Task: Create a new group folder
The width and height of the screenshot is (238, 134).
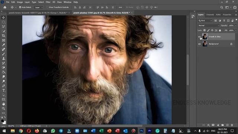Action: (222, 125)
